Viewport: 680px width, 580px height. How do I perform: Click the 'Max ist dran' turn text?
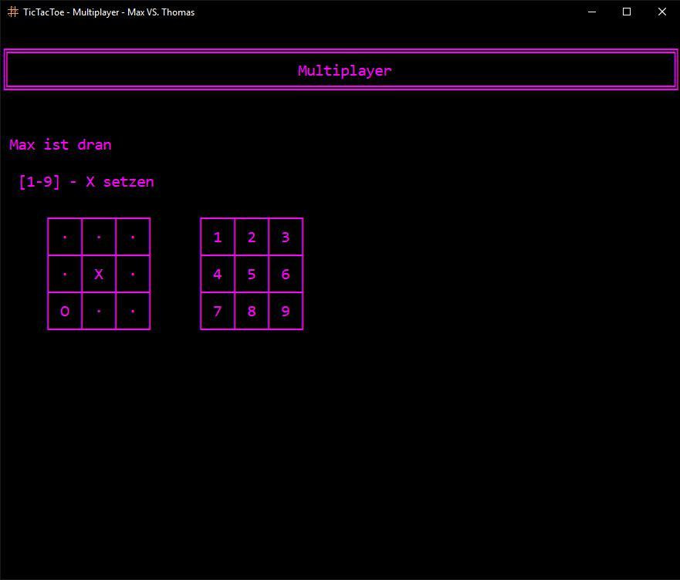click(x=60, y=145)
